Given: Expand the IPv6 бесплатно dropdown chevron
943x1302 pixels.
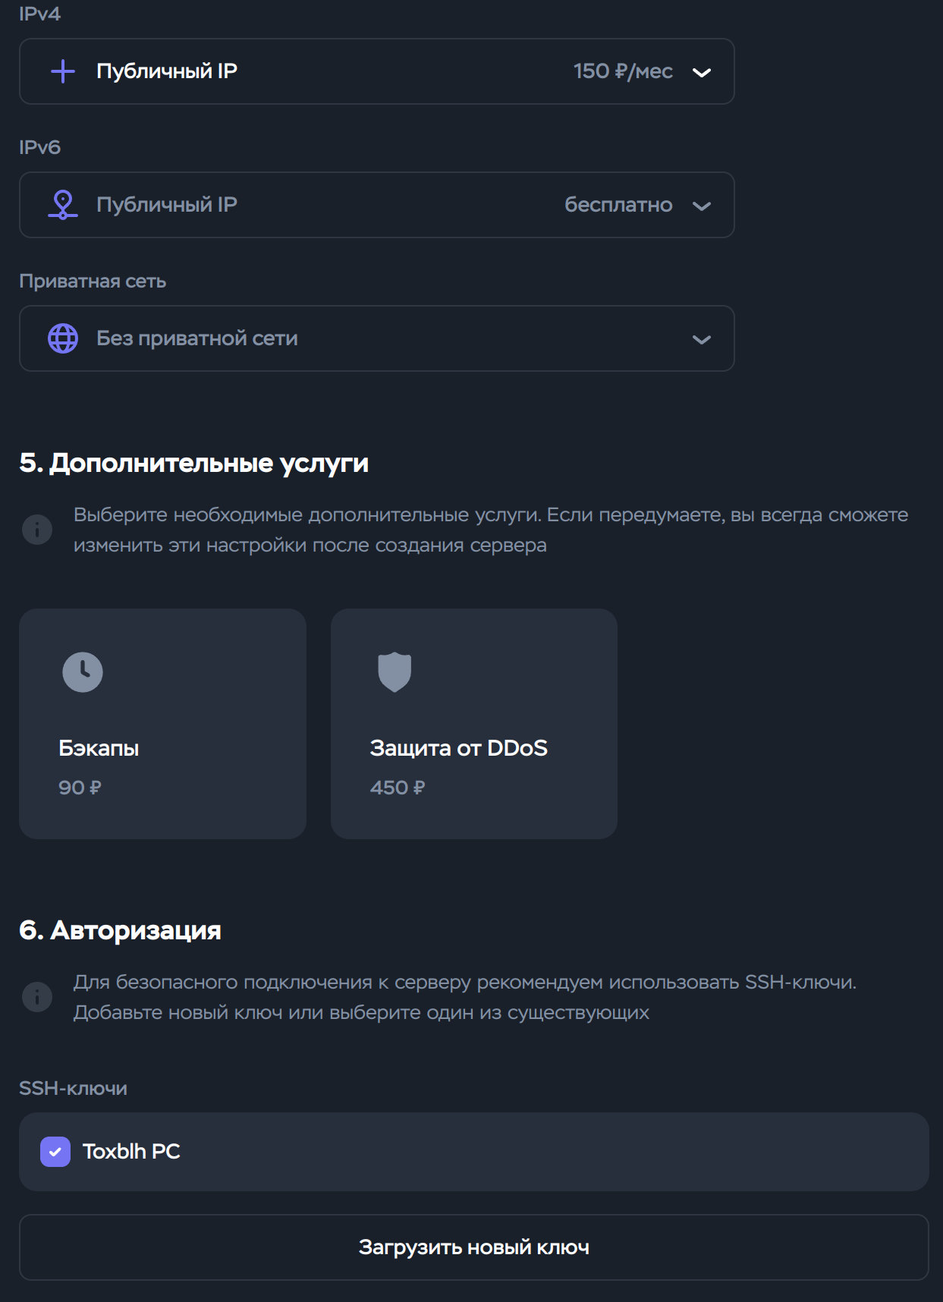Looking at the screenshot, I should 702,206.
